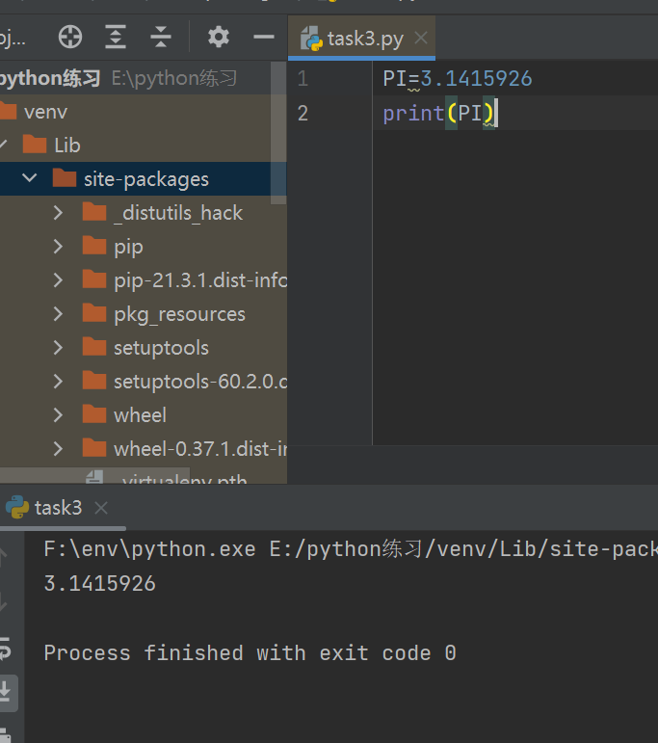Click the pip folder icon
The image size is (658, 743).
(94, 246)
